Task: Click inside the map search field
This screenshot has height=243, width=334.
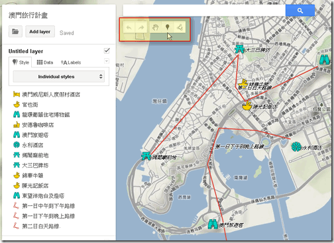Action: (204, 11)
